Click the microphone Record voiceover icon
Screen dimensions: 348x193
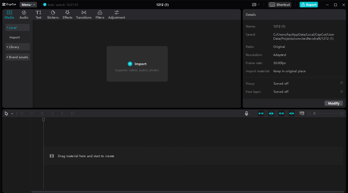[x=246, y=113]
